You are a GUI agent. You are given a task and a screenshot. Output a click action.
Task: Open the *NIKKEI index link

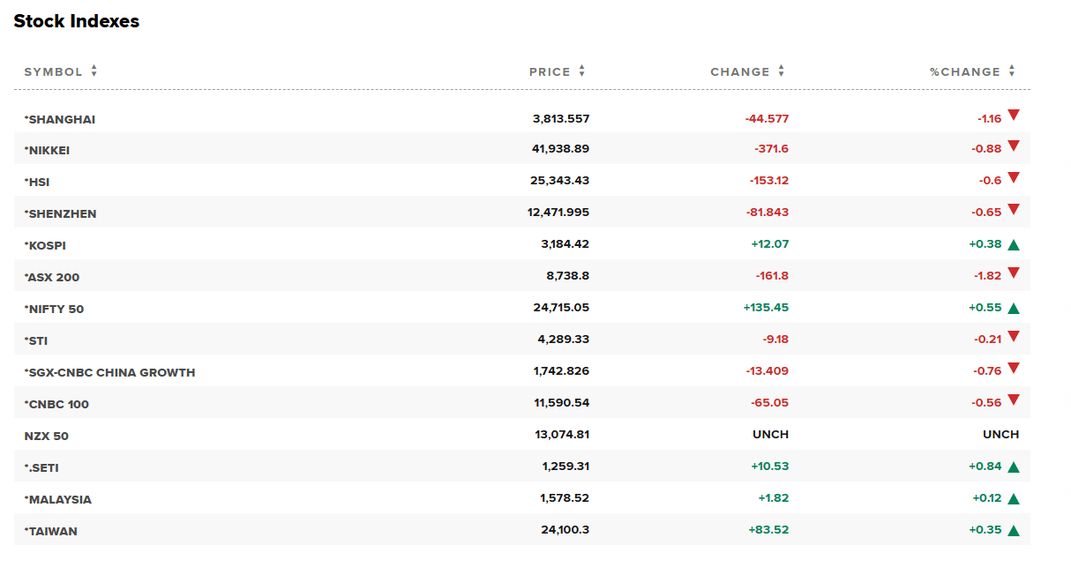[47, 151]
